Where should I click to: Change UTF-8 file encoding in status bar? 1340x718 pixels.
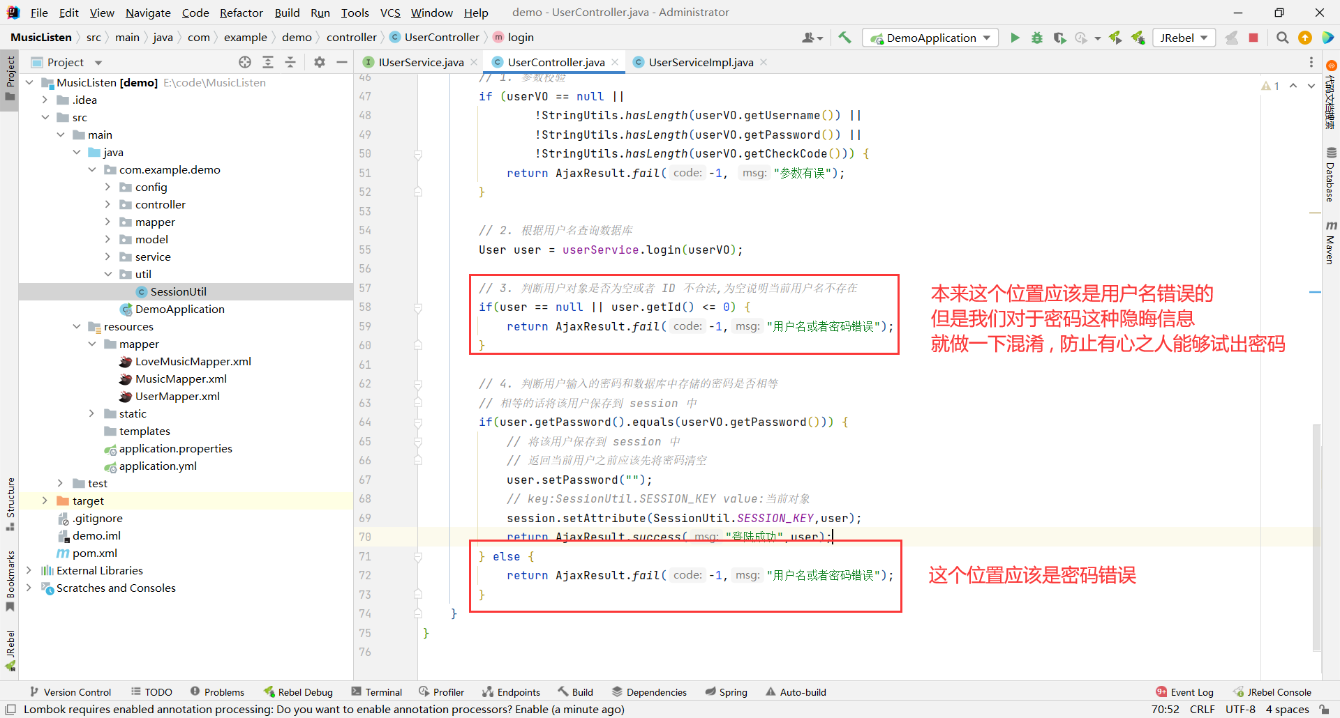point(1240,710)
